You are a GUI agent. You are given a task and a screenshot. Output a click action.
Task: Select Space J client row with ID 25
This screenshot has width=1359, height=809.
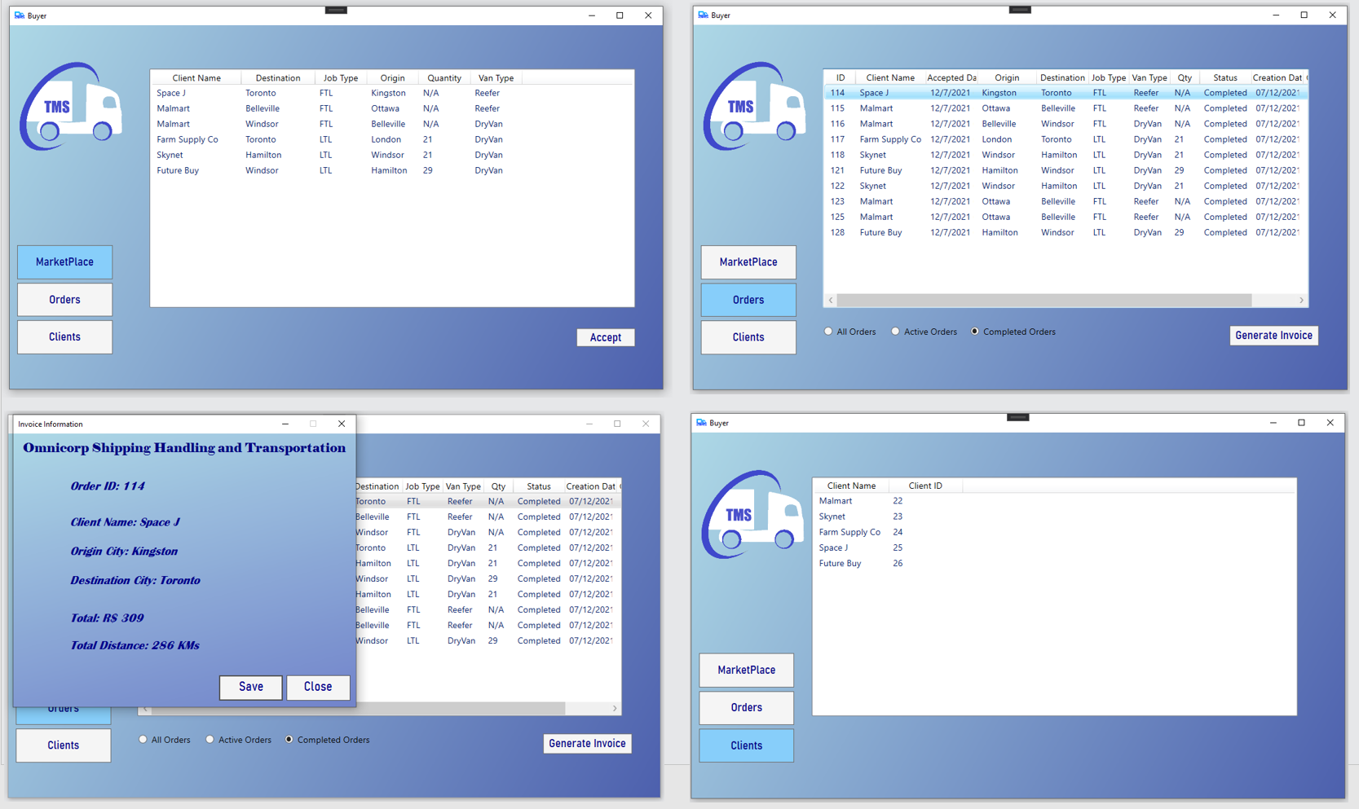tap(1054, 547)
